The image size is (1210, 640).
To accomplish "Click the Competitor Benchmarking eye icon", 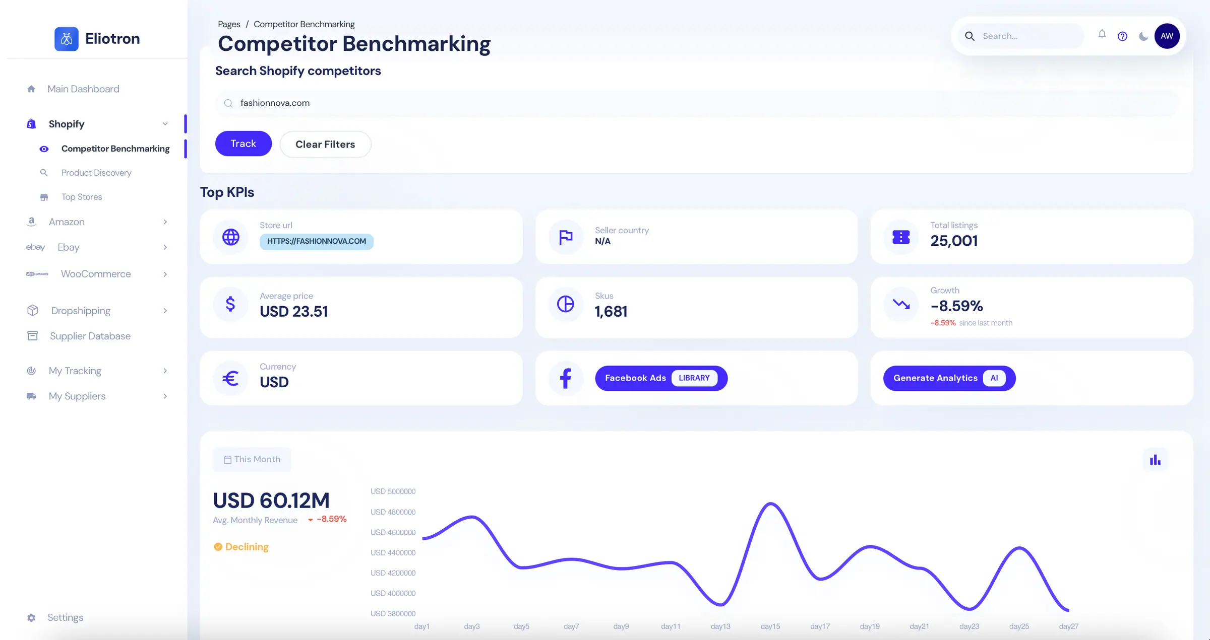I will 44,149.
